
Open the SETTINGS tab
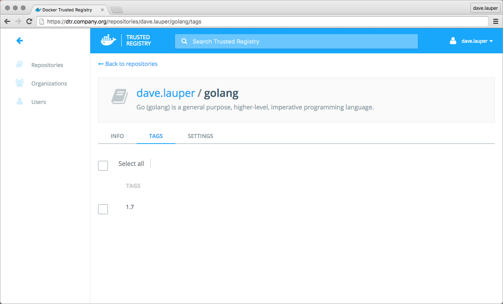coord(200,136)
